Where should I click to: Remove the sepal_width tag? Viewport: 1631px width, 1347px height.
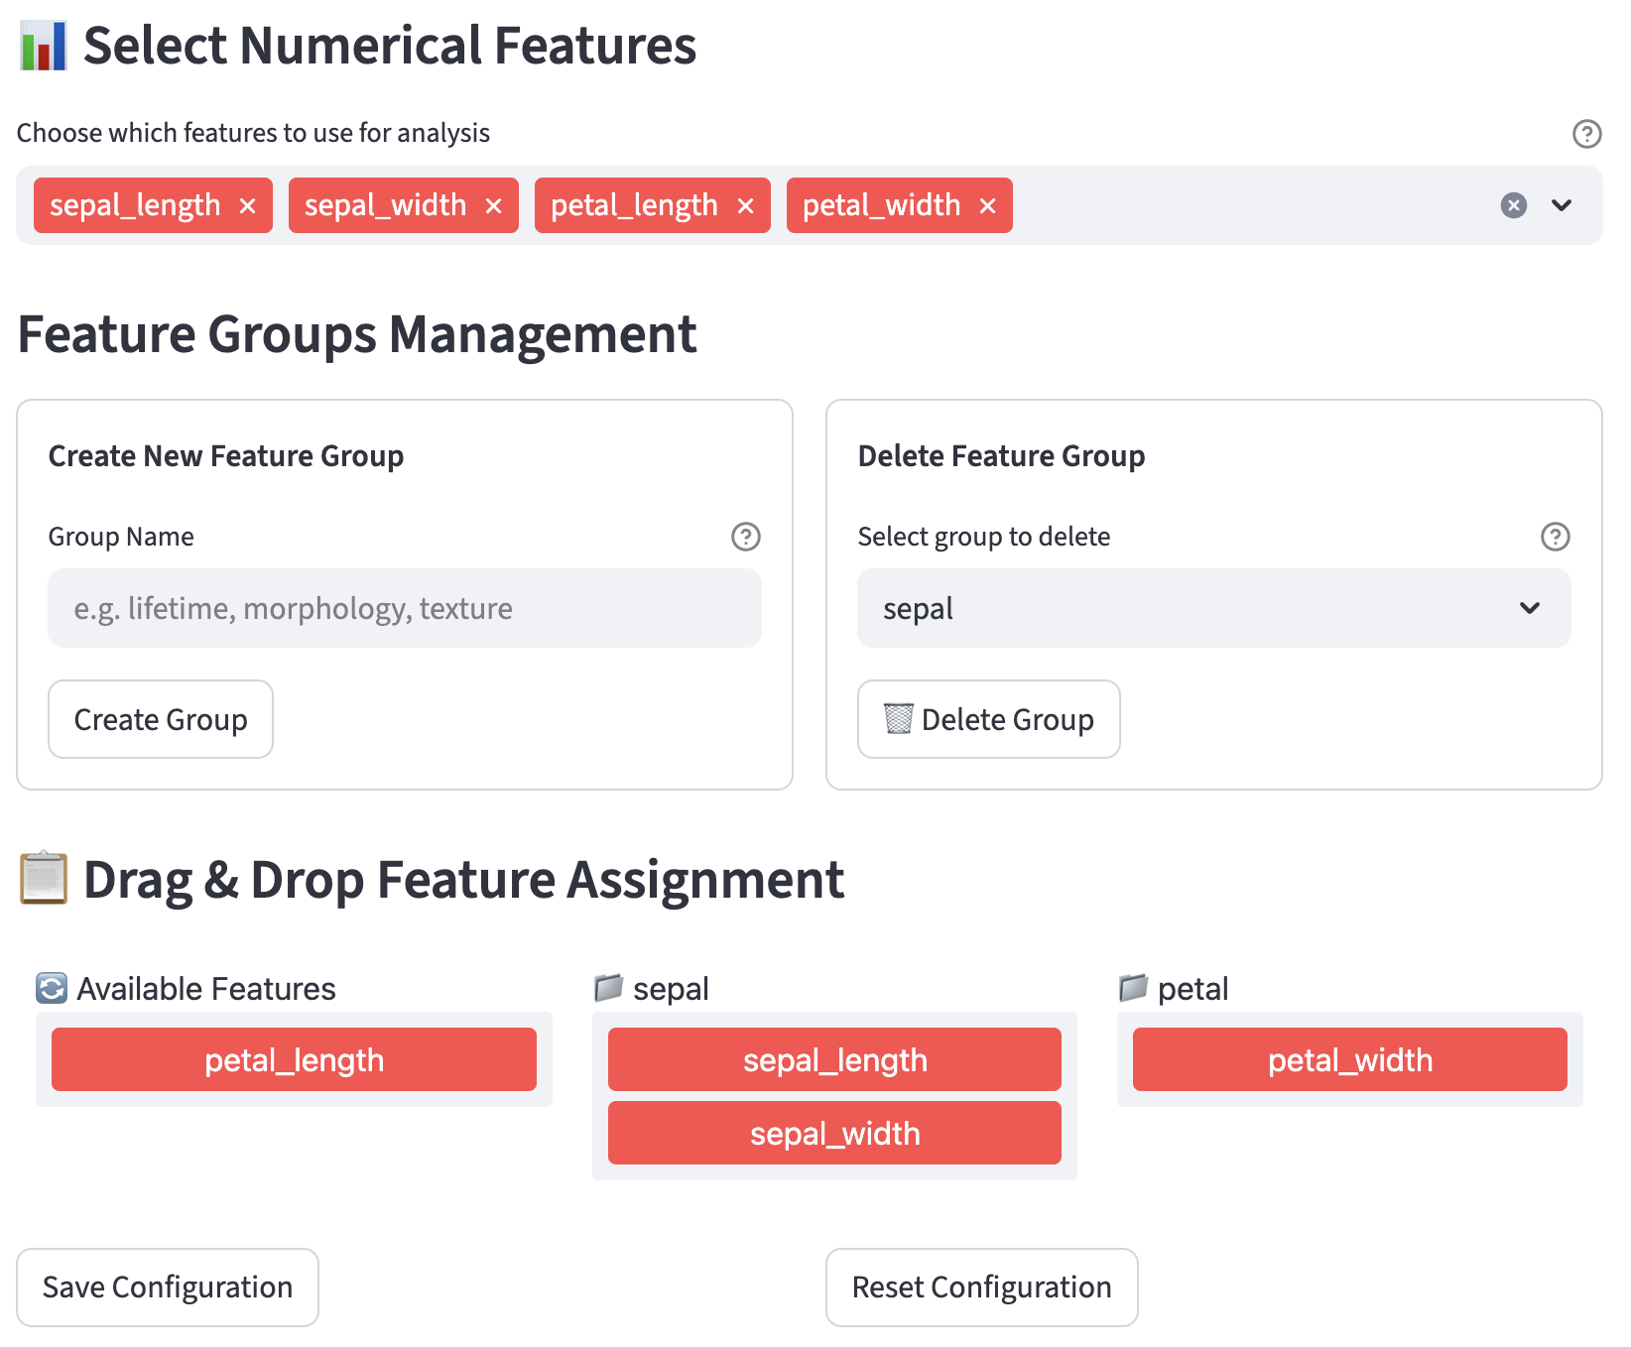point(493,205)
